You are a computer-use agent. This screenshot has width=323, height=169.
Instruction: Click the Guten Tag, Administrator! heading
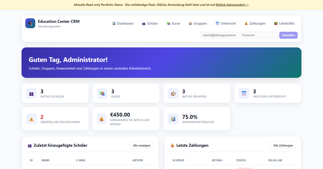(68, 60)
